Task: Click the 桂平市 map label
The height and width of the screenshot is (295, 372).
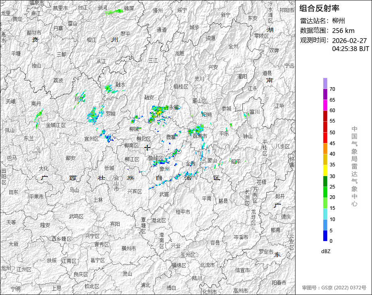Action: [183, 212]
